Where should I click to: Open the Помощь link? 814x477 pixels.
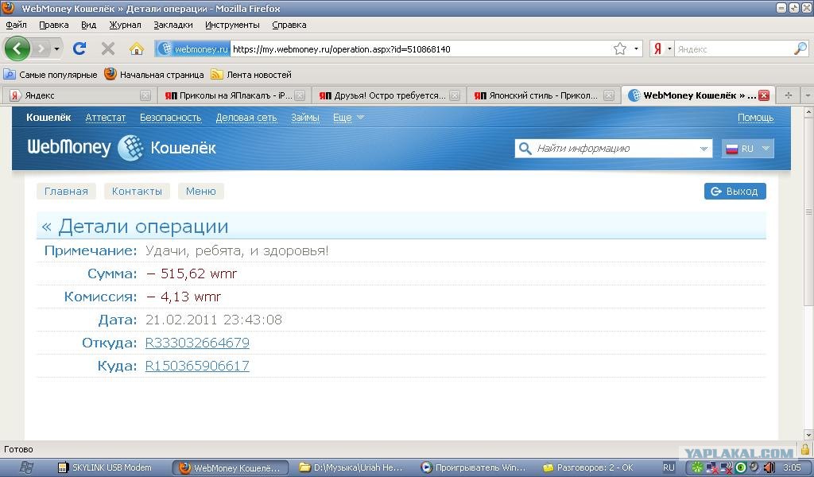click(x=755, y=118)
